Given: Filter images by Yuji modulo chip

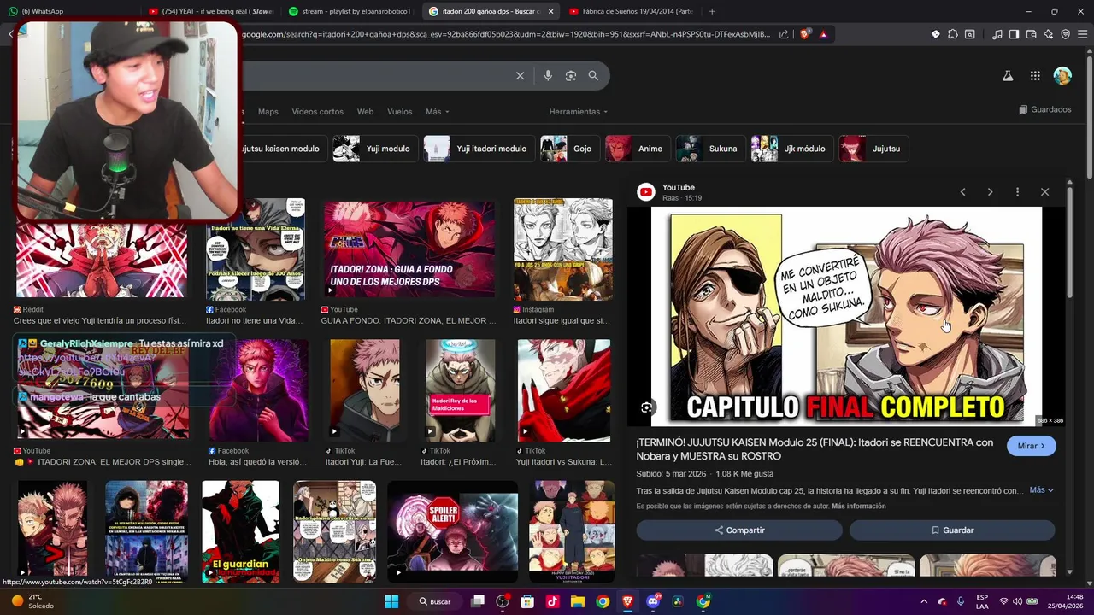Looking at the screenshot, I should [x=375, y=149].
